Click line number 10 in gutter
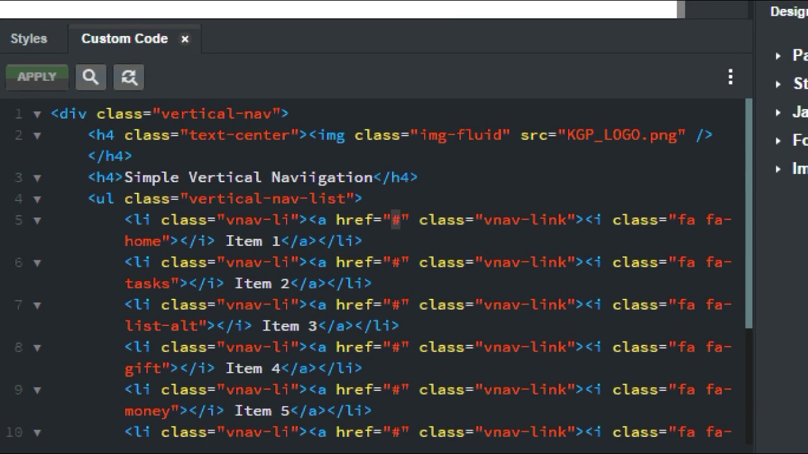This screenshot has height=454, width=808. pyautogui.click(x=14, y=432)
